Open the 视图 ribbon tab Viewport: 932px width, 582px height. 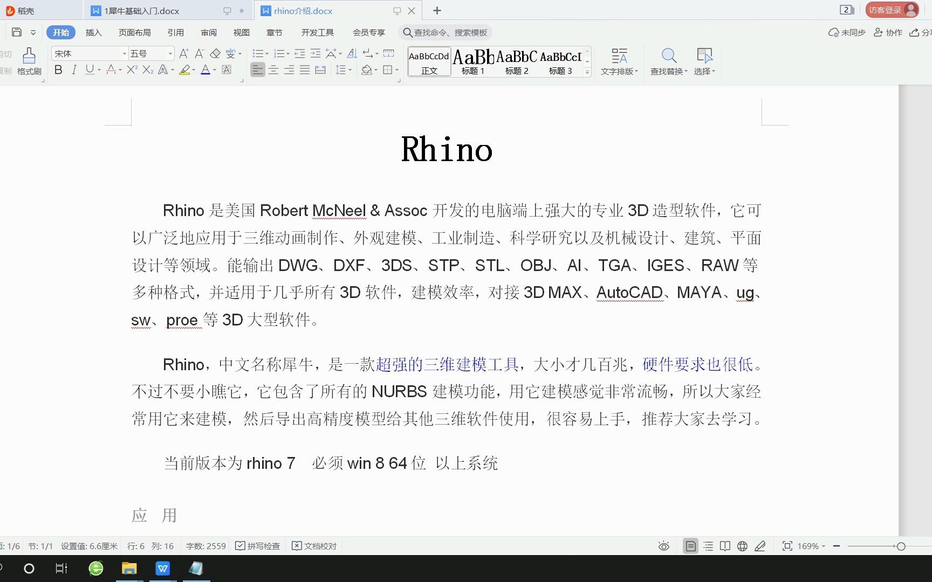pos(241,32)
